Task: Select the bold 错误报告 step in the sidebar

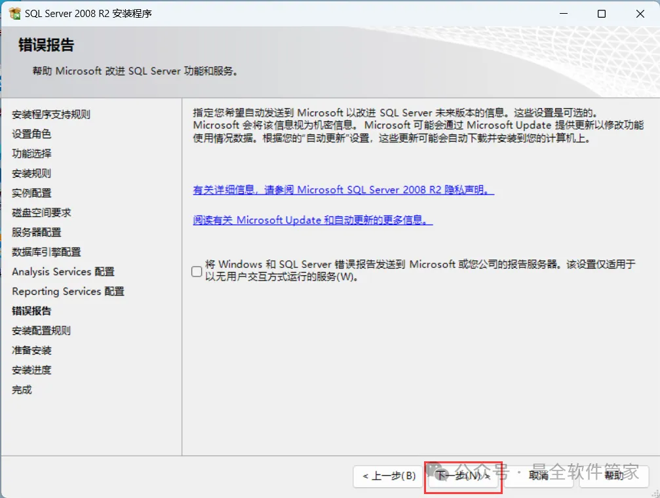Action: point(31,311)
